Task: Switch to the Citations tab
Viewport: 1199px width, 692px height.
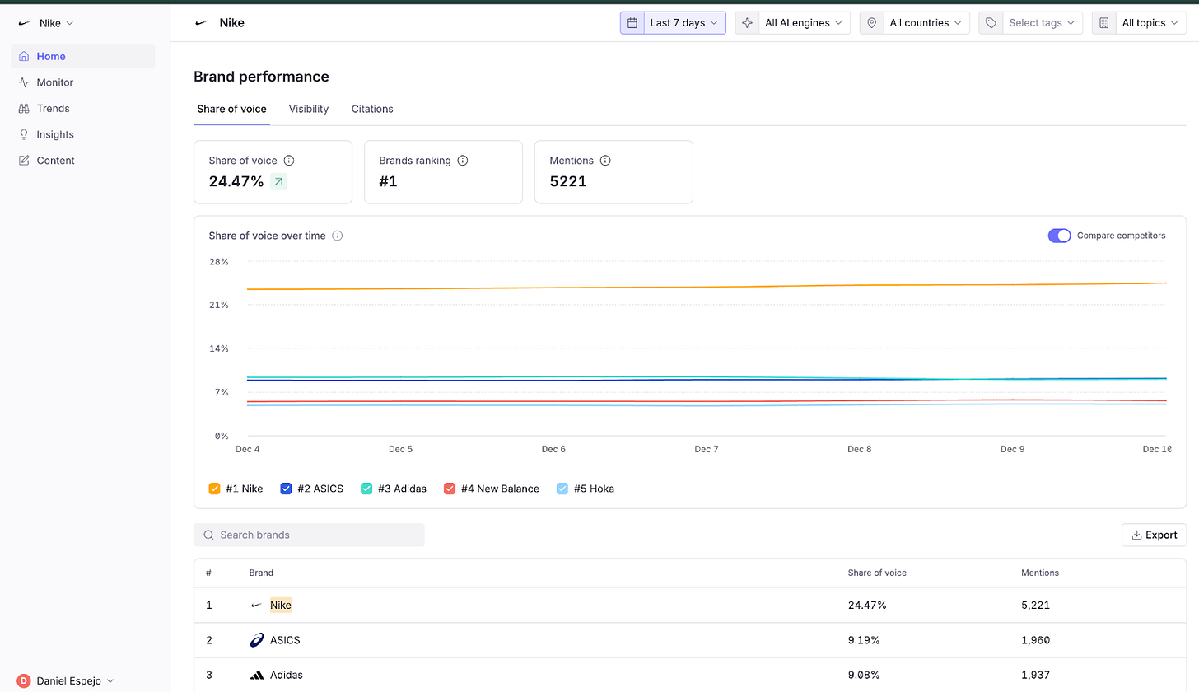Action: (x=372, y=109)
